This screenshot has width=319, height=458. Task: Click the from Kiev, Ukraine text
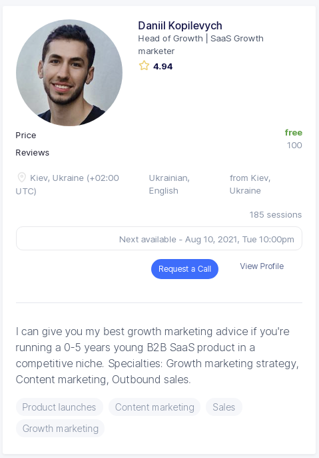pos(250,184)
